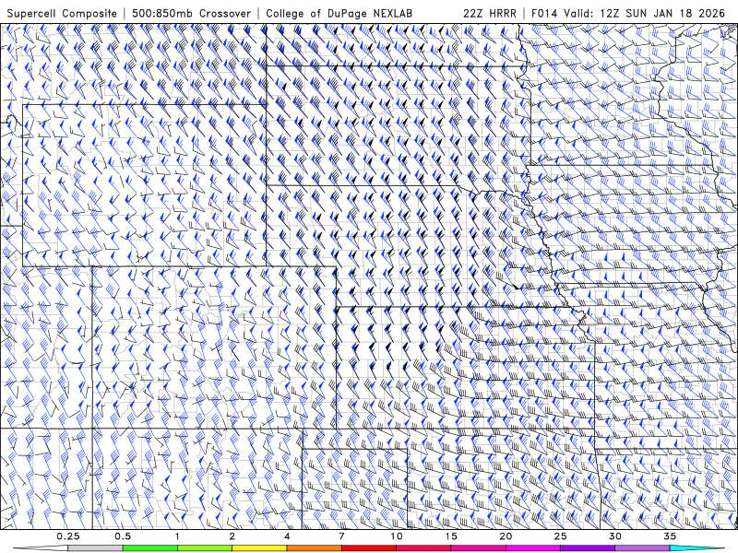
Task: Click the legend value 10
Action: pyautogui.click(x=397, y=536)
